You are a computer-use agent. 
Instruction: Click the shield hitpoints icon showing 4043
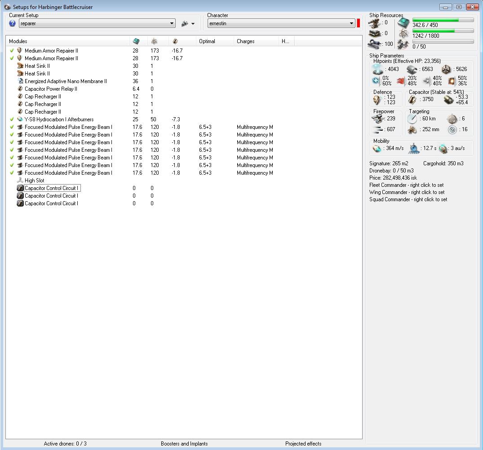[378, 69]
